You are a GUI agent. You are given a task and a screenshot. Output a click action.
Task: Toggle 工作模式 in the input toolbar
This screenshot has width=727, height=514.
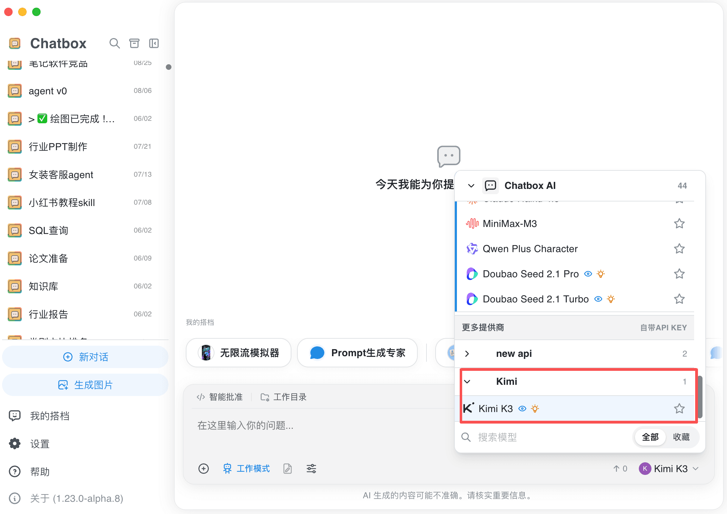(x=246, y=469)
